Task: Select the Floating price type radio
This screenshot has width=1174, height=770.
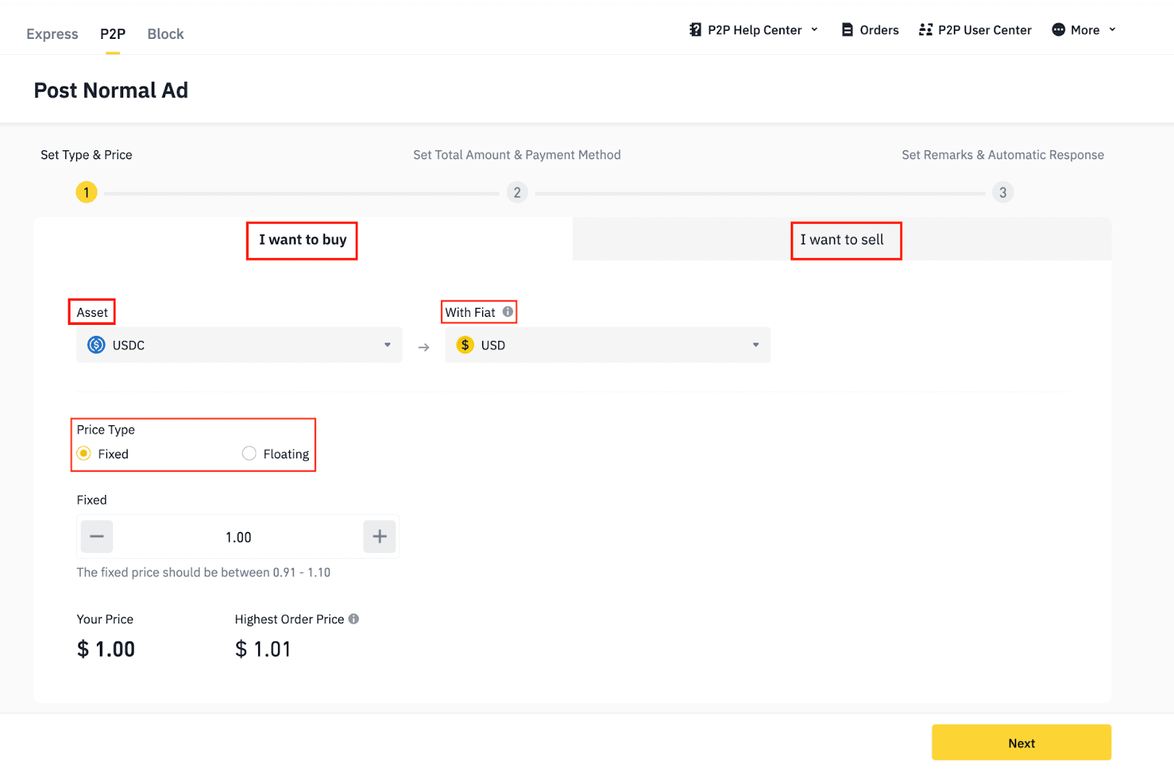Action: 249,453
